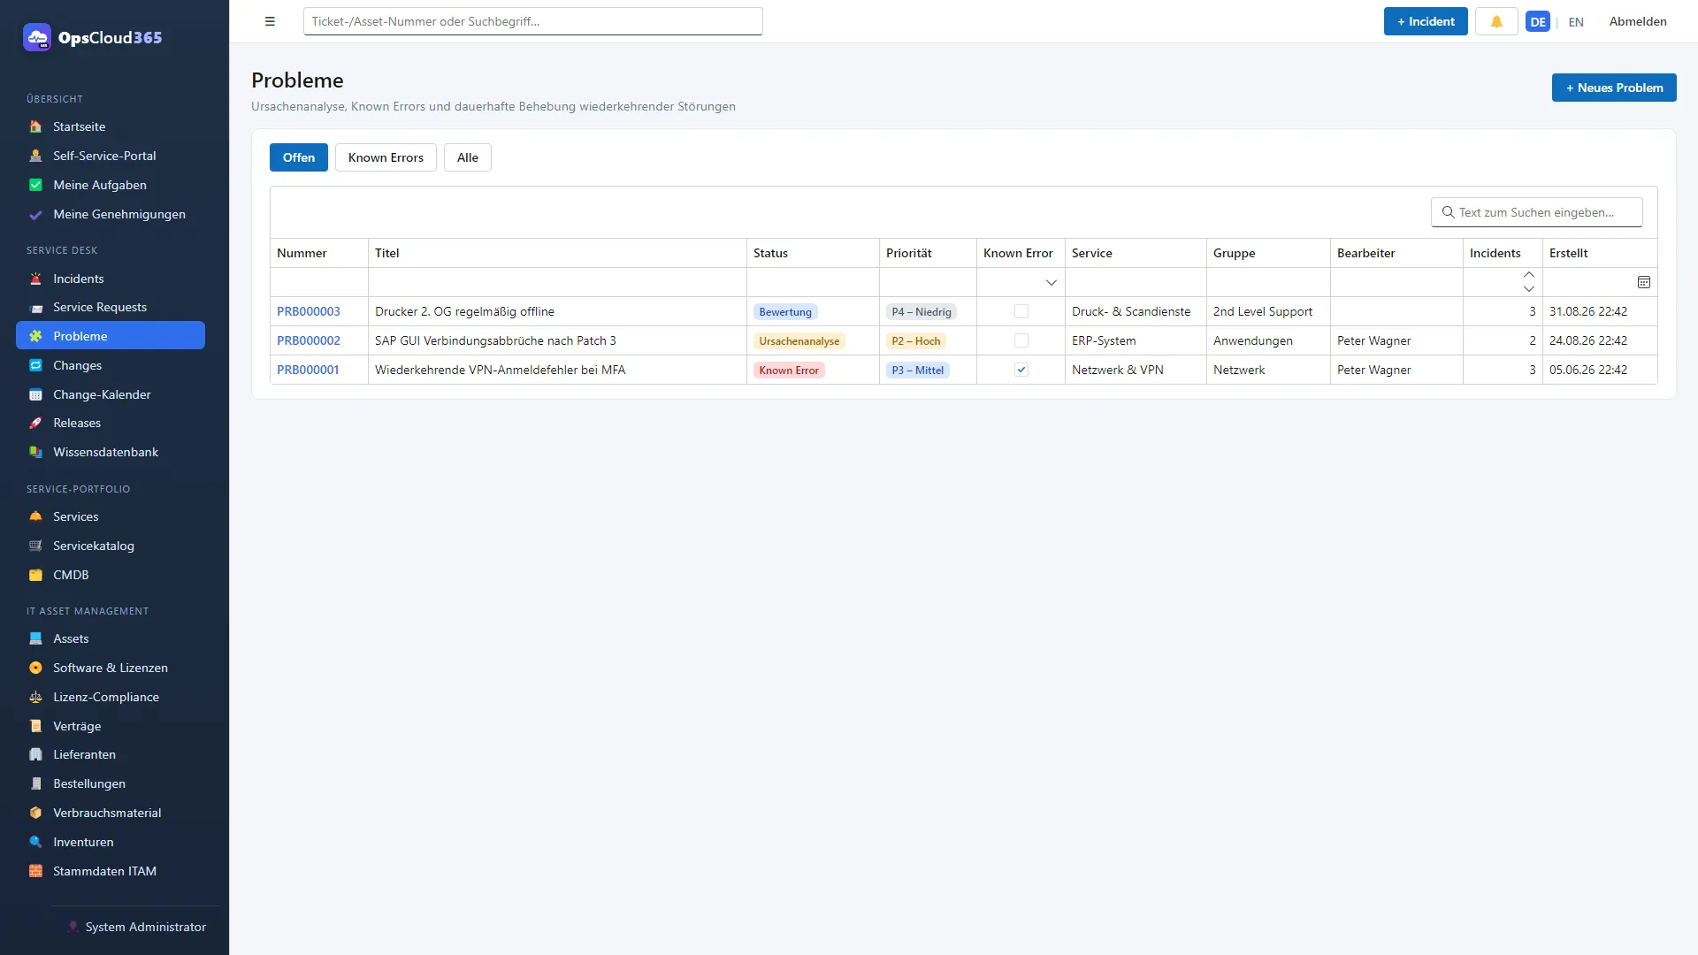
Task: Open problem PRB000002
Action: pyautogui.click(x=309, y=340)
